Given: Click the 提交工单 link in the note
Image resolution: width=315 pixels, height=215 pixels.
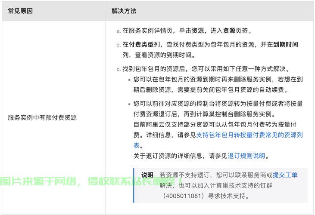Looking at the screenshot, I should click(285, 175).
